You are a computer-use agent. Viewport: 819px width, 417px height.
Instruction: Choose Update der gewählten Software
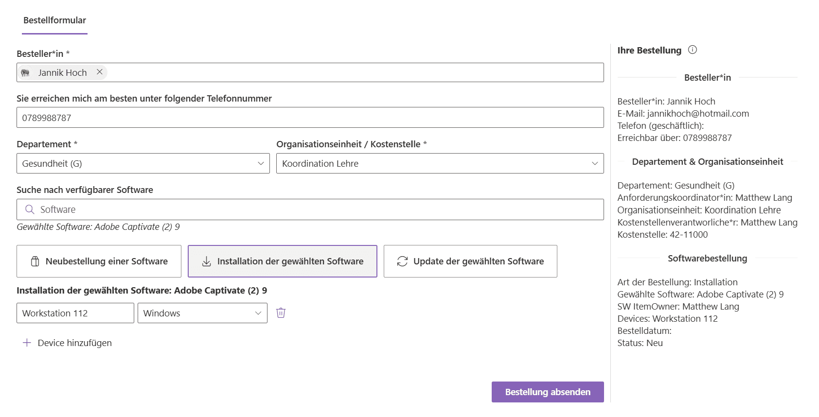(x=470, y=261)
